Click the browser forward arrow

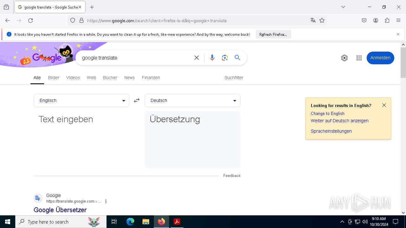point(19,21)
